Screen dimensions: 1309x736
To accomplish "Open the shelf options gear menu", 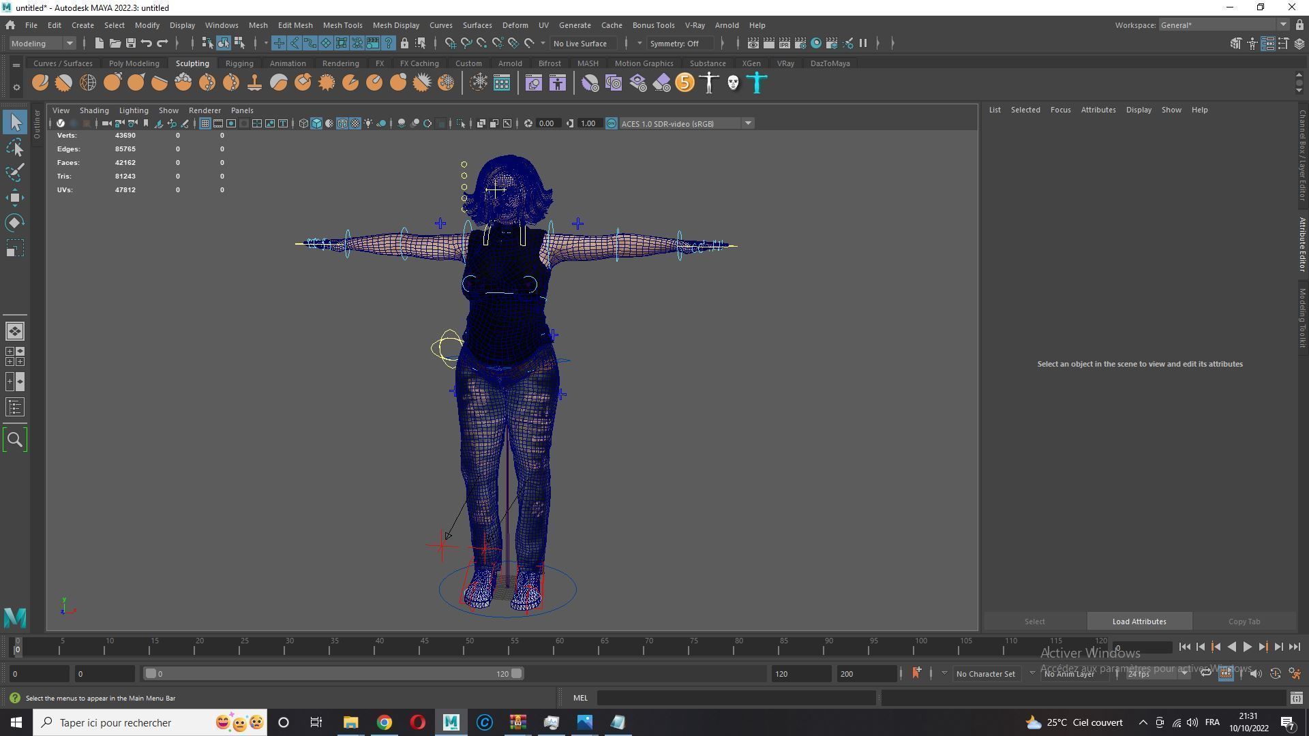I will point(16,87).
